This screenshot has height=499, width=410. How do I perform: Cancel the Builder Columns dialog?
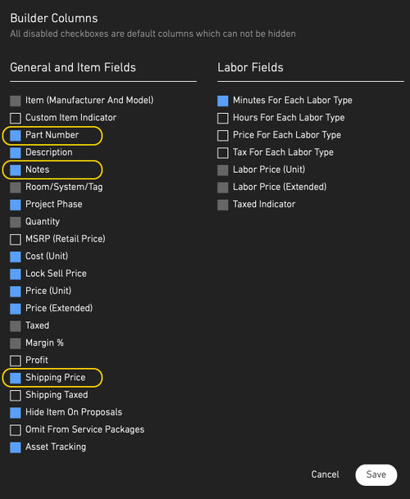click(x=325, y=474)
